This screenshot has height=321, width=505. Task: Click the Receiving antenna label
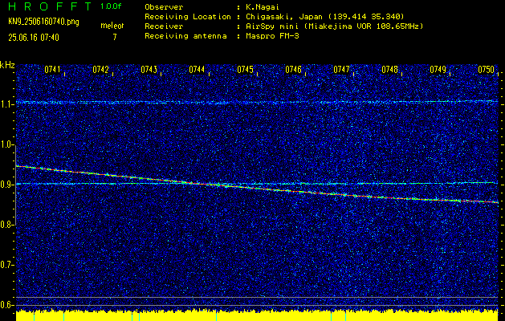(x=185, y=36)
